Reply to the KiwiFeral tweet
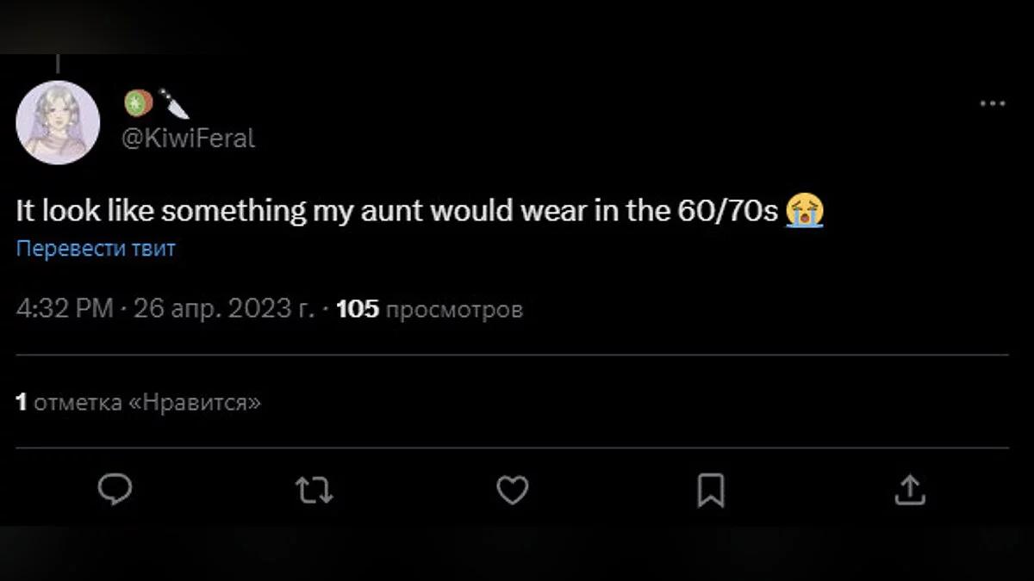Viewport: 1034px width, 581px height. [115, 490]
